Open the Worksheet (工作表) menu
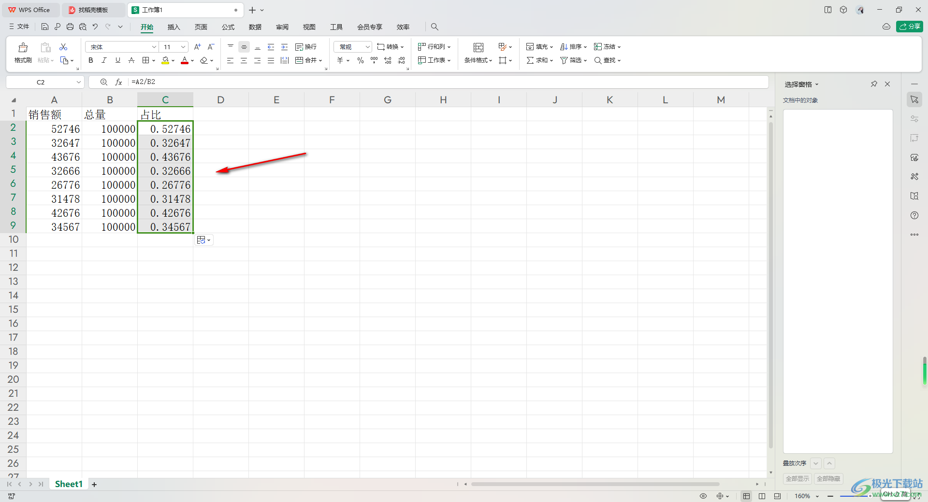The image size is (928, 502). pyautogui.click(x=434, y=60)
